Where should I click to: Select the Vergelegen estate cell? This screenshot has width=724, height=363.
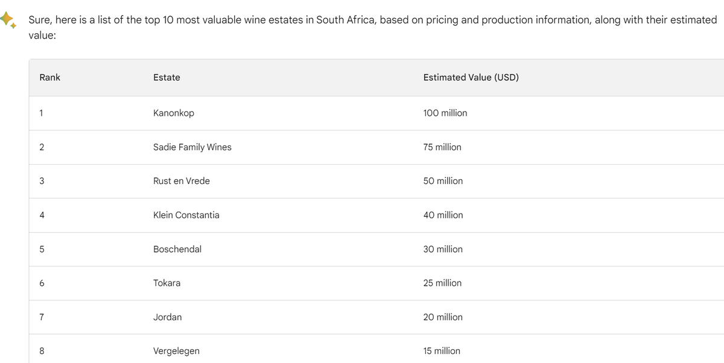point(176,351)
